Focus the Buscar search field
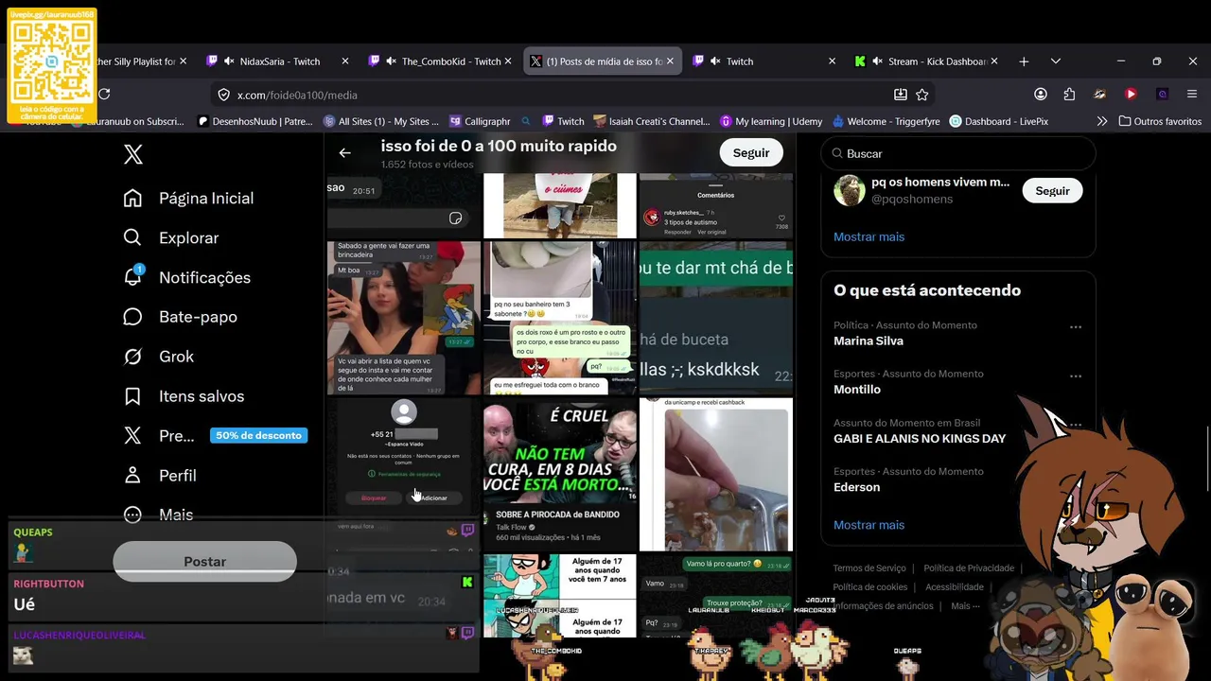This screenshot has width=1211, height=681. pyautogui.click(x=958, y=153)
